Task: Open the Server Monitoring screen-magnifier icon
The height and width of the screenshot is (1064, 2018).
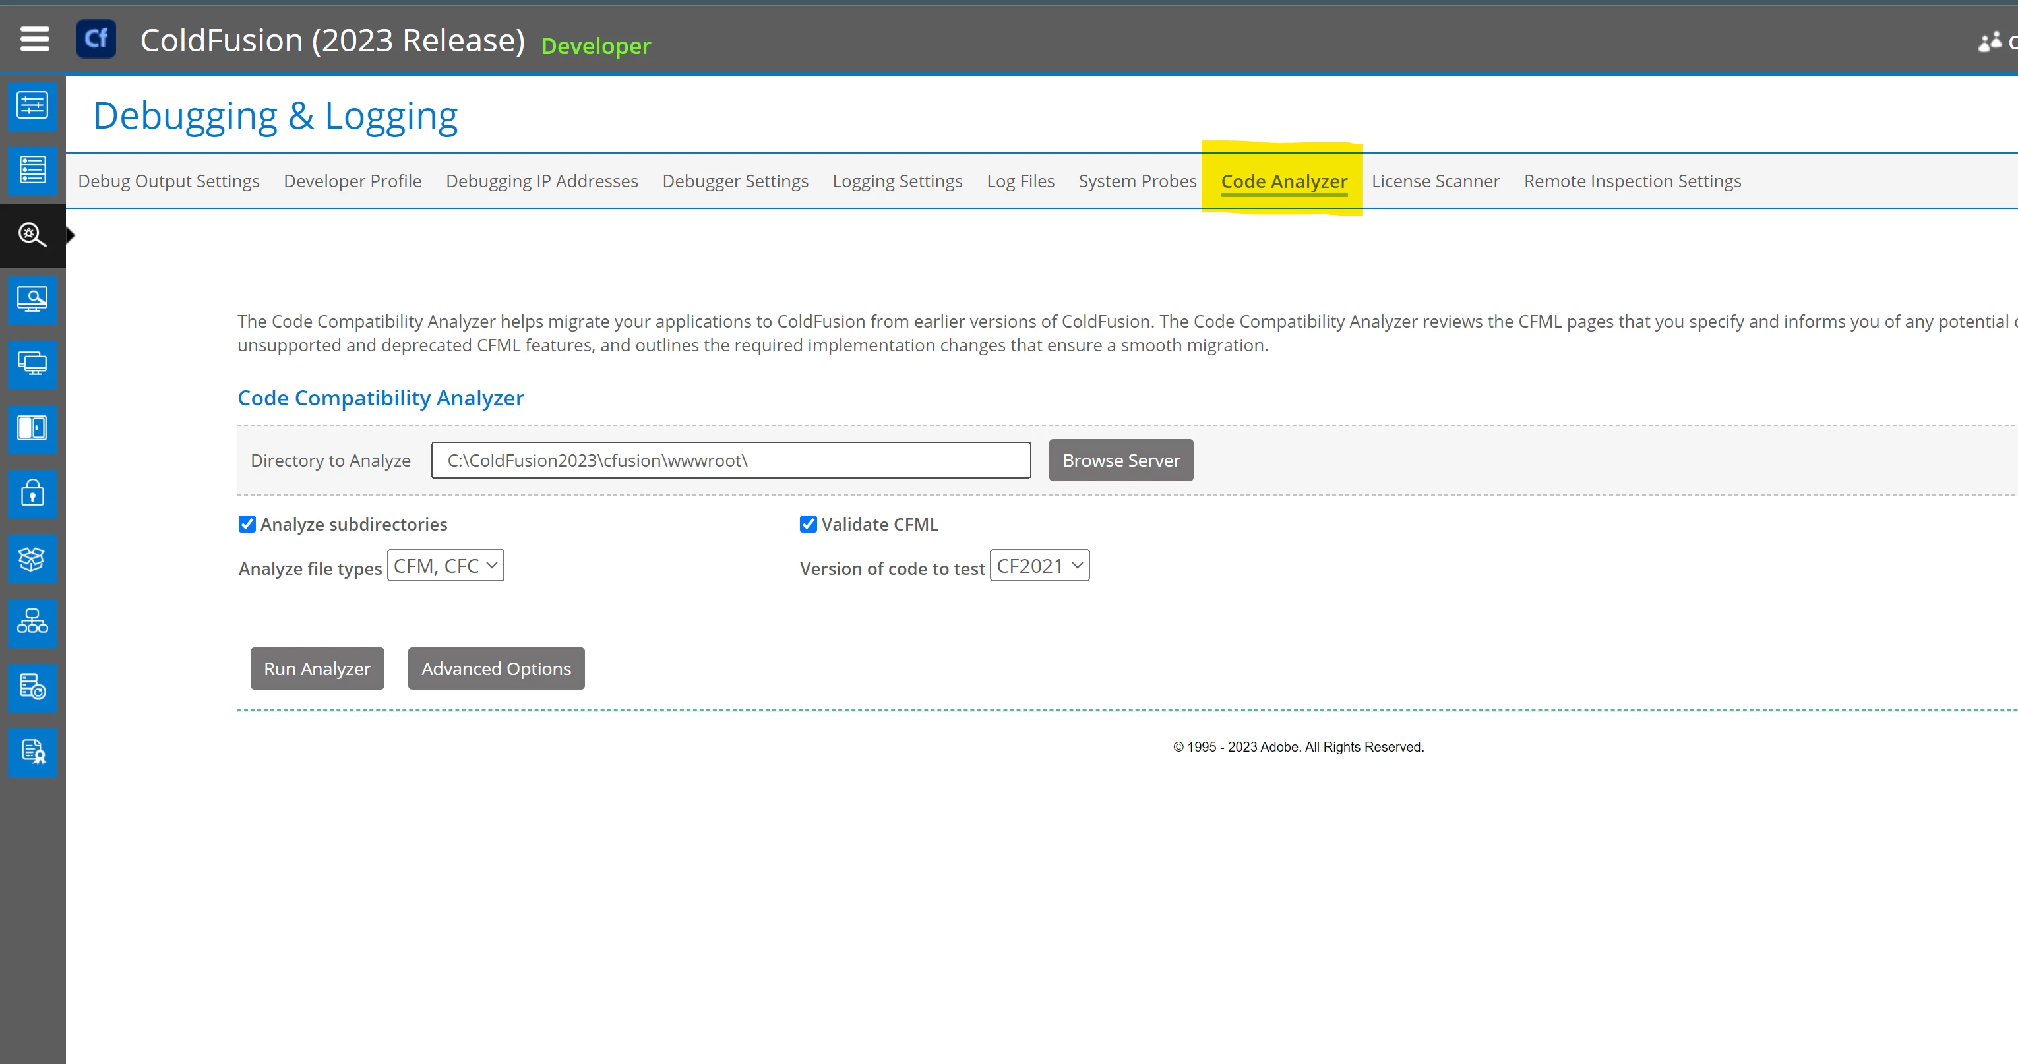Action: tap(32, 299)
